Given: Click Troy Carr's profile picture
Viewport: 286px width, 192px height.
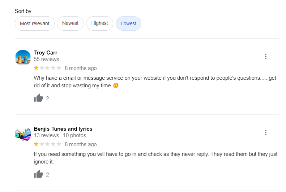Looking at the screenshot, I should [x=23, y=57].
